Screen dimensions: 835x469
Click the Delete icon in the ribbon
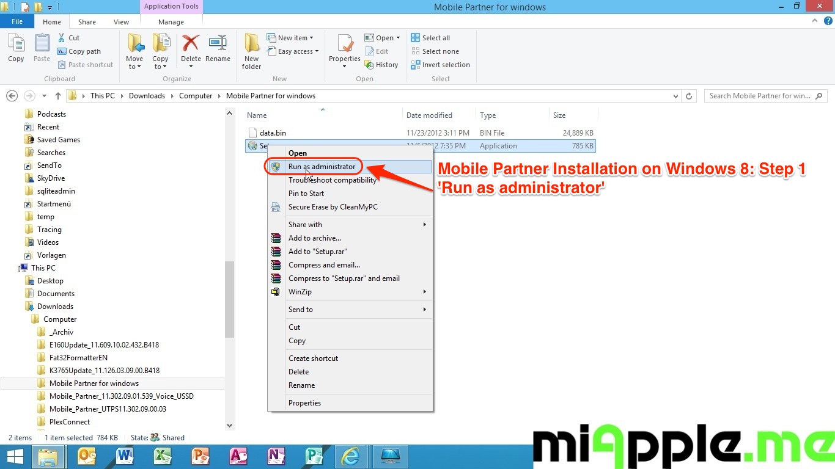pos(191,45)
